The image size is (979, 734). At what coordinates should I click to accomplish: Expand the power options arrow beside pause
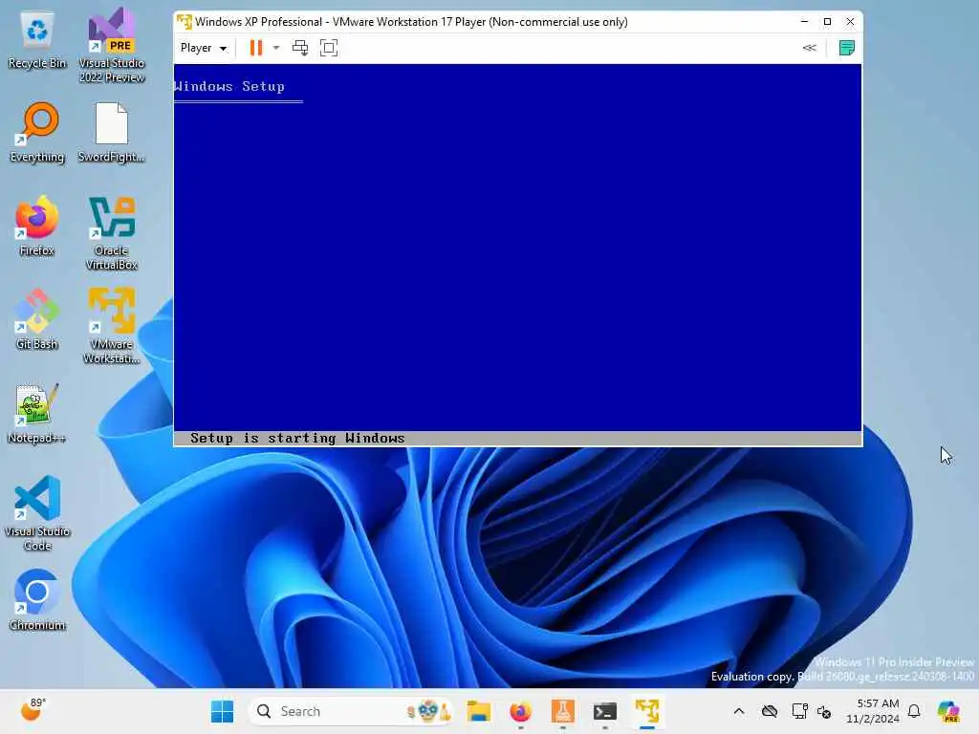[276, 48]
